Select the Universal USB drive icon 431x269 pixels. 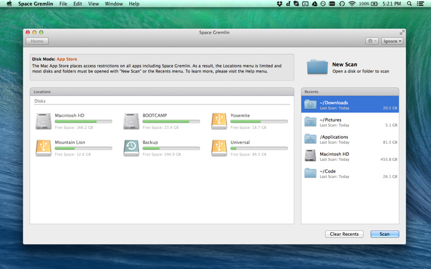tap(219, 148)
